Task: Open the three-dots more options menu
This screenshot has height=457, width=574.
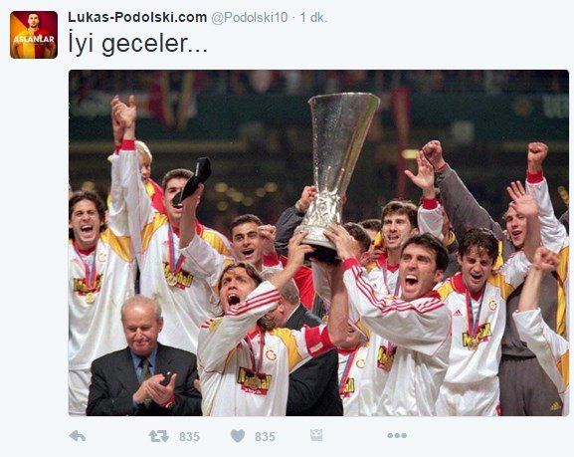Action: coord(397,435)
